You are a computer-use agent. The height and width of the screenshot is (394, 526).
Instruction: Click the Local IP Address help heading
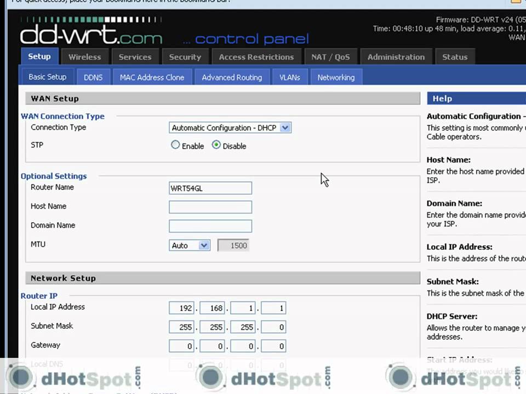(x=460, y=247)
